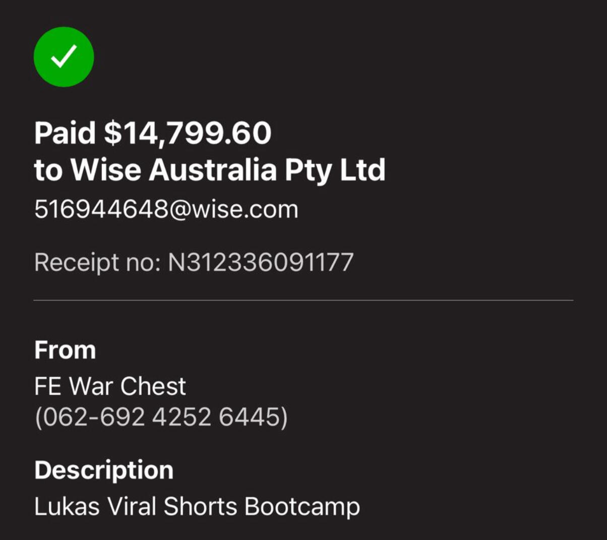Select the Paid $14,799.60 heading
Viewport: 607px width, 540px height.
153,133
